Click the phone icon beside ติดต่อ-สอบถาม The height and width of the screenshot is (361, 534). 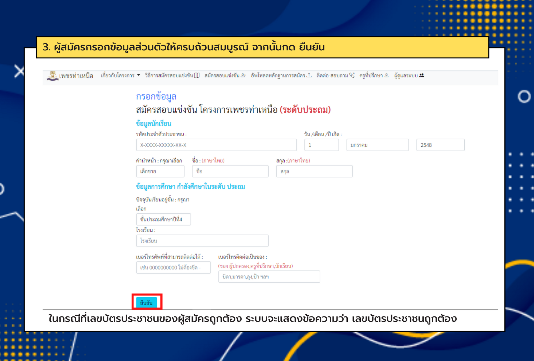pos(352,76)
